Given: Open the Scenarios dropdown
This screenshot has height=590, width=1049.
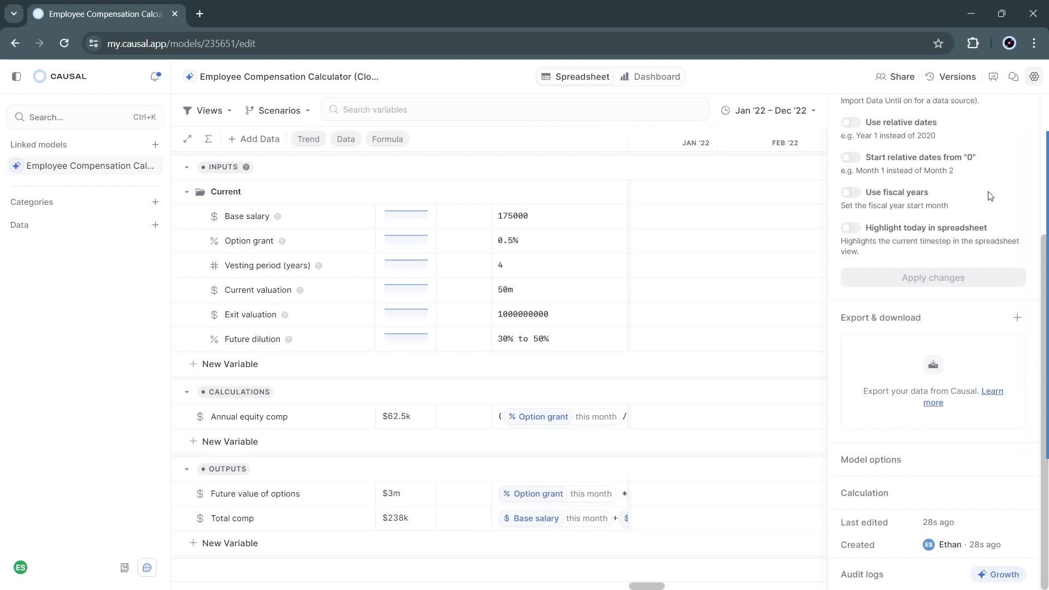Looking at the screenshot, I should (278, 110).
